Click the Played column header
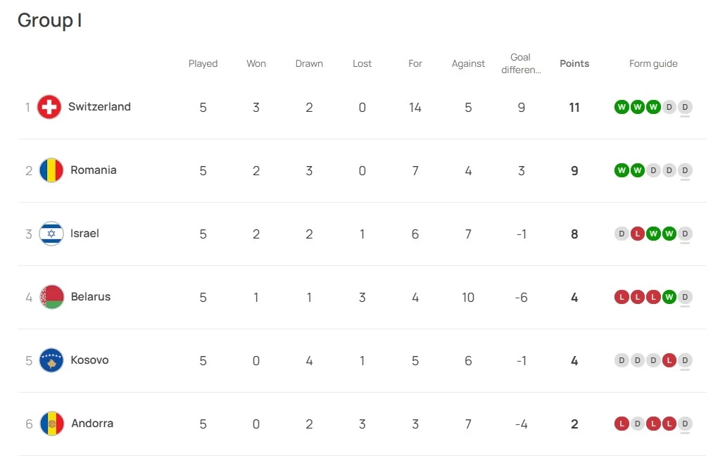 [x=203, y=63]
